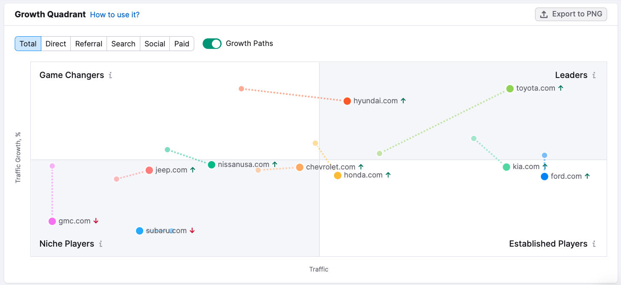Click the hyundai.com label text

click(376, 101)
